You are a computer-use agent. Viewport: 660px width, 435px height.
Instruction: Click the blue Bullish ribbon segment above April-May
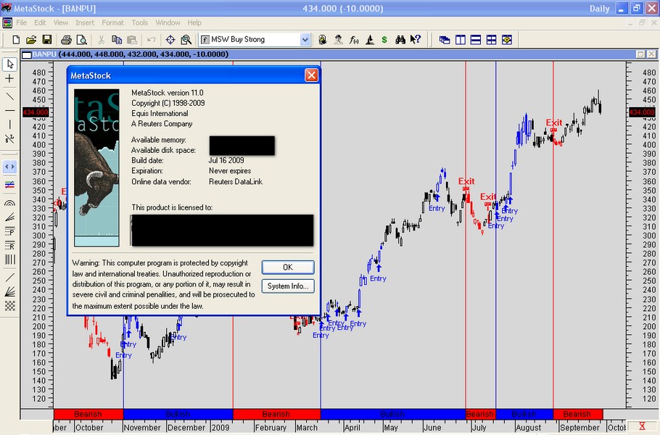(x=392, y=414)
